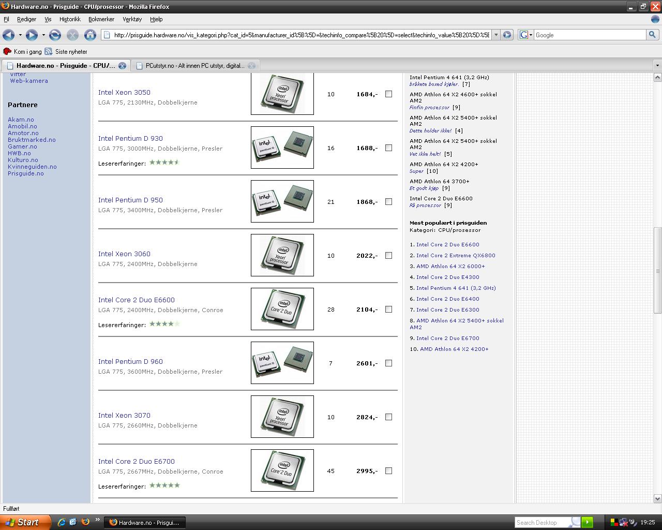Open the Fil menu

6,19
